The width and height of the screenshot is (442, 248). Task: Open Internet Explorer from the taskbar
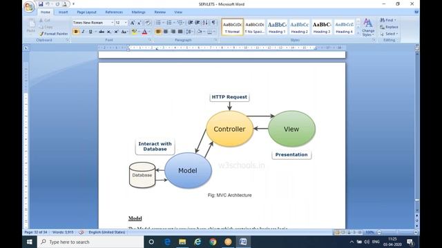(x=198, y=242)
